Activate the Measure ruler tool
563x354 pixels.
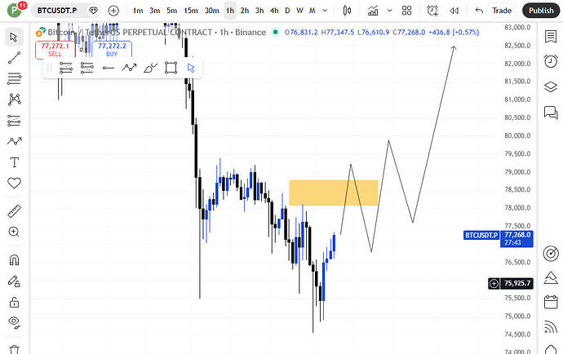[x=14, y=211]
